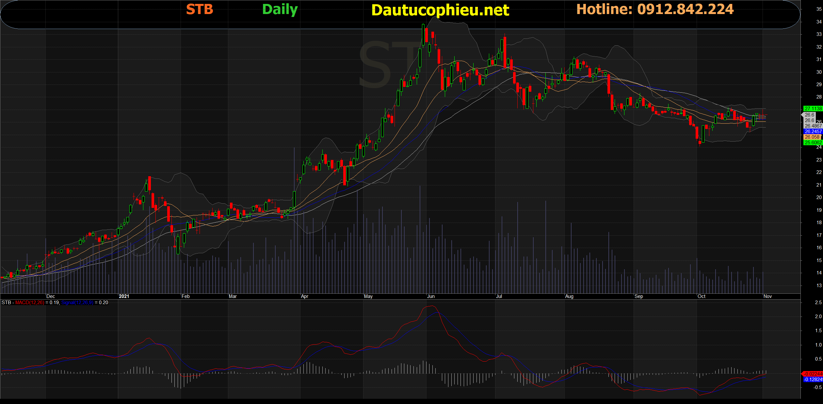The width and height of the screenshot is (823, 404).
Task: Click the gray 26.4867 price tag
Action: pos(813,126)
